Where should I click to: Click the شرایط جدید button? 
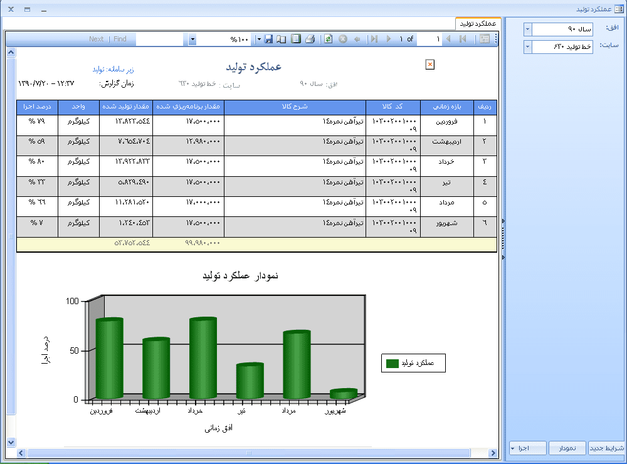[607, 448]
